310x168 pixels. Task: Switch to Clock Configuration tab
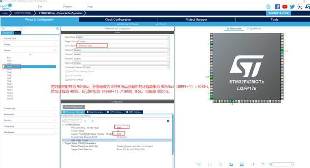[x=118, y=19]
